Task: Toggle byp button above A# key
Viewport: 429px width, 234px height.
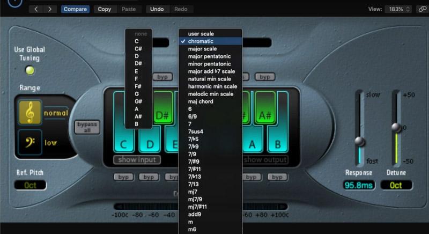Action: (264, 77)
